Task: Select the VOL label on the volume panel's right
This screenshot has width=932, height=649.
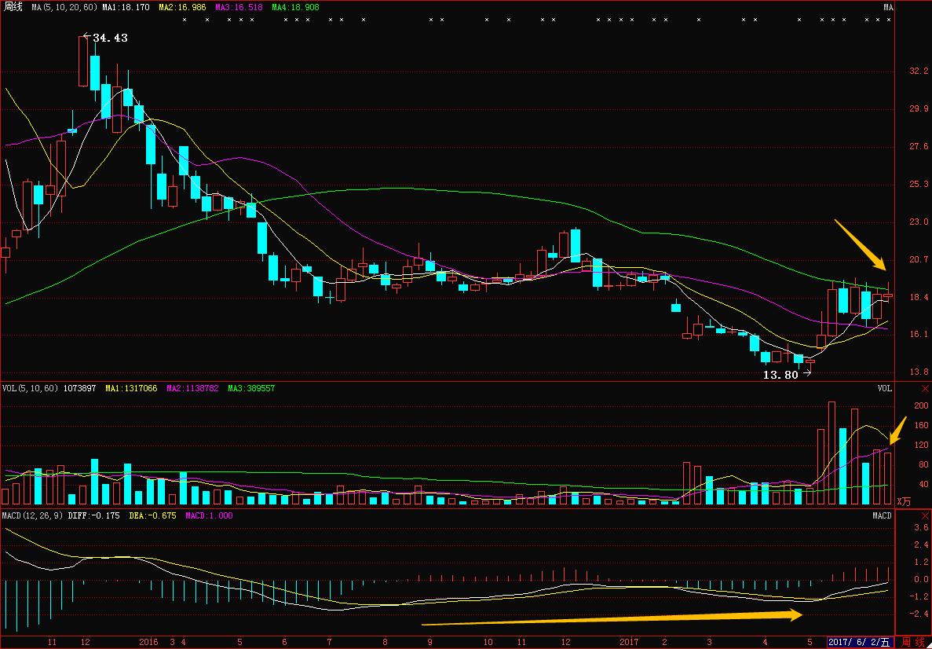Action: pyautogui.click(x=885, y=388)
